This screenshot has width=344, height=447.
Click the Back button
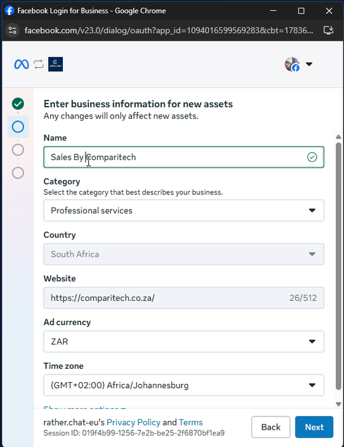click(271, 427)
